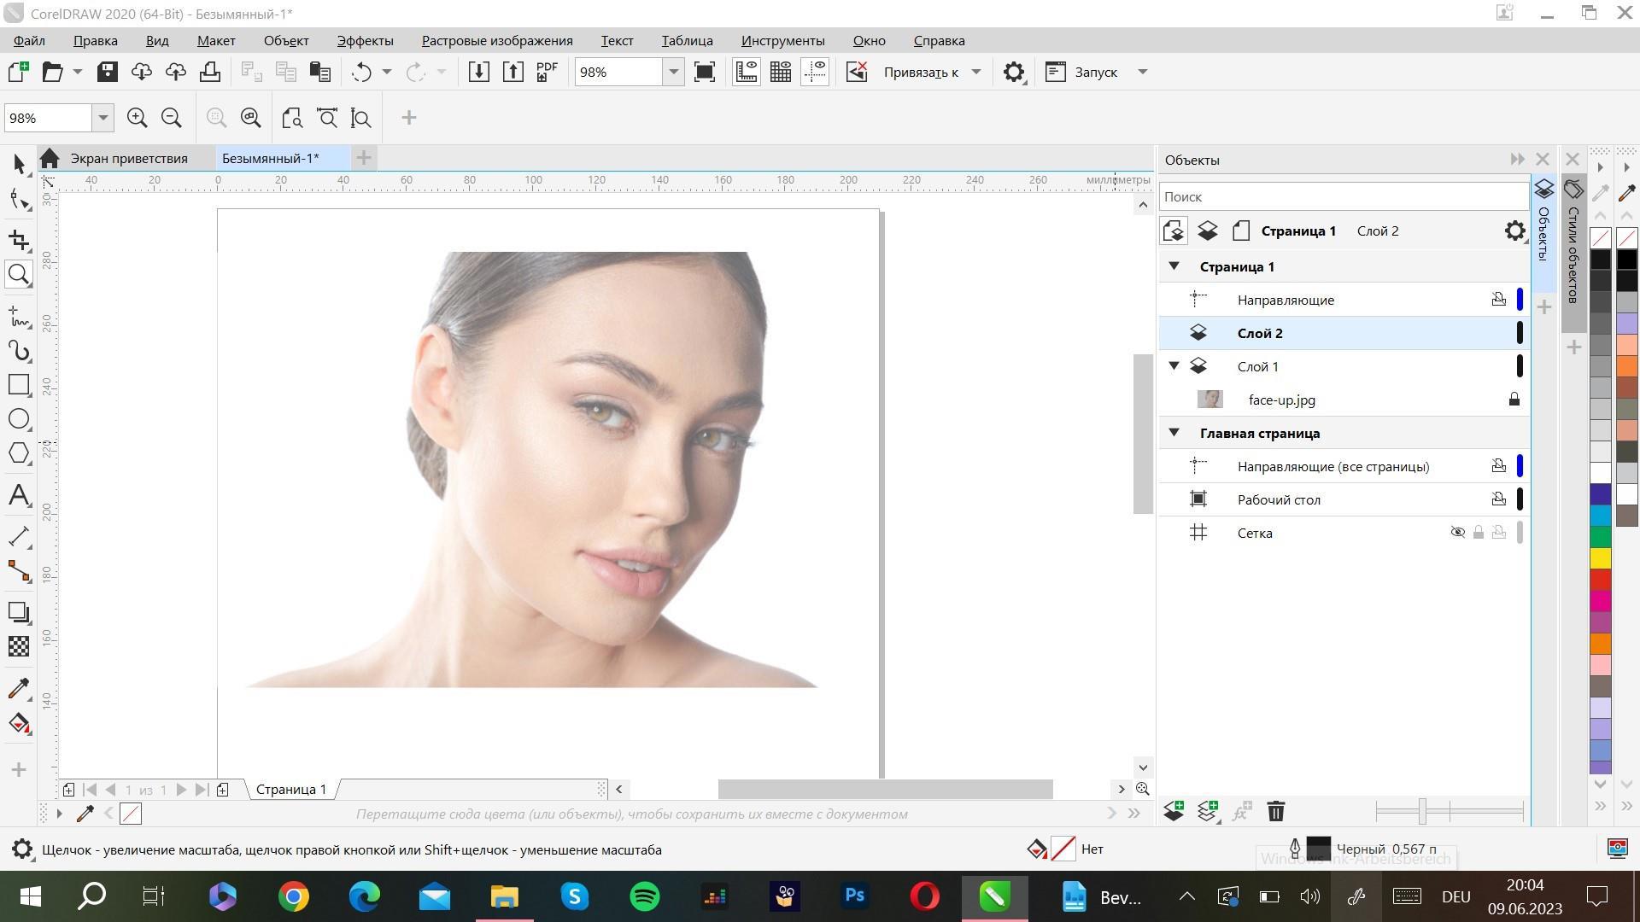Open the Эффекты menu
The width and height of the screenshot is (1640, 922).
pyautogui.click(x=365, y=40)
